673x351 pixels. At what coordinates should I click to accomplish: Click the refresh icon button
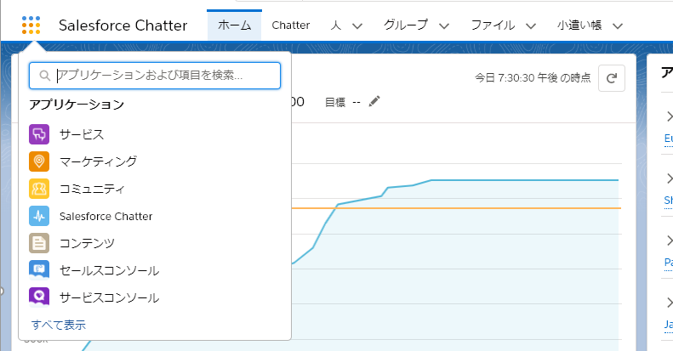click(x=612, y=78)
